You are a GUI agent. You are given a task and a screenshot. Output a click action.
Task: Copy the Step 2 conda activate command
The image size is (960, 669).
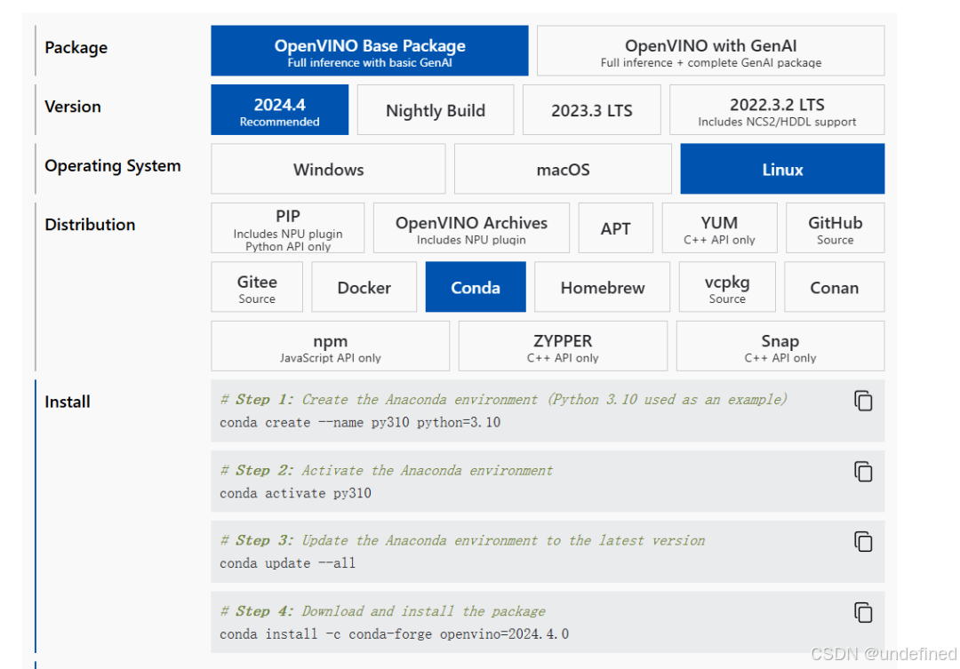click(863, 472)
